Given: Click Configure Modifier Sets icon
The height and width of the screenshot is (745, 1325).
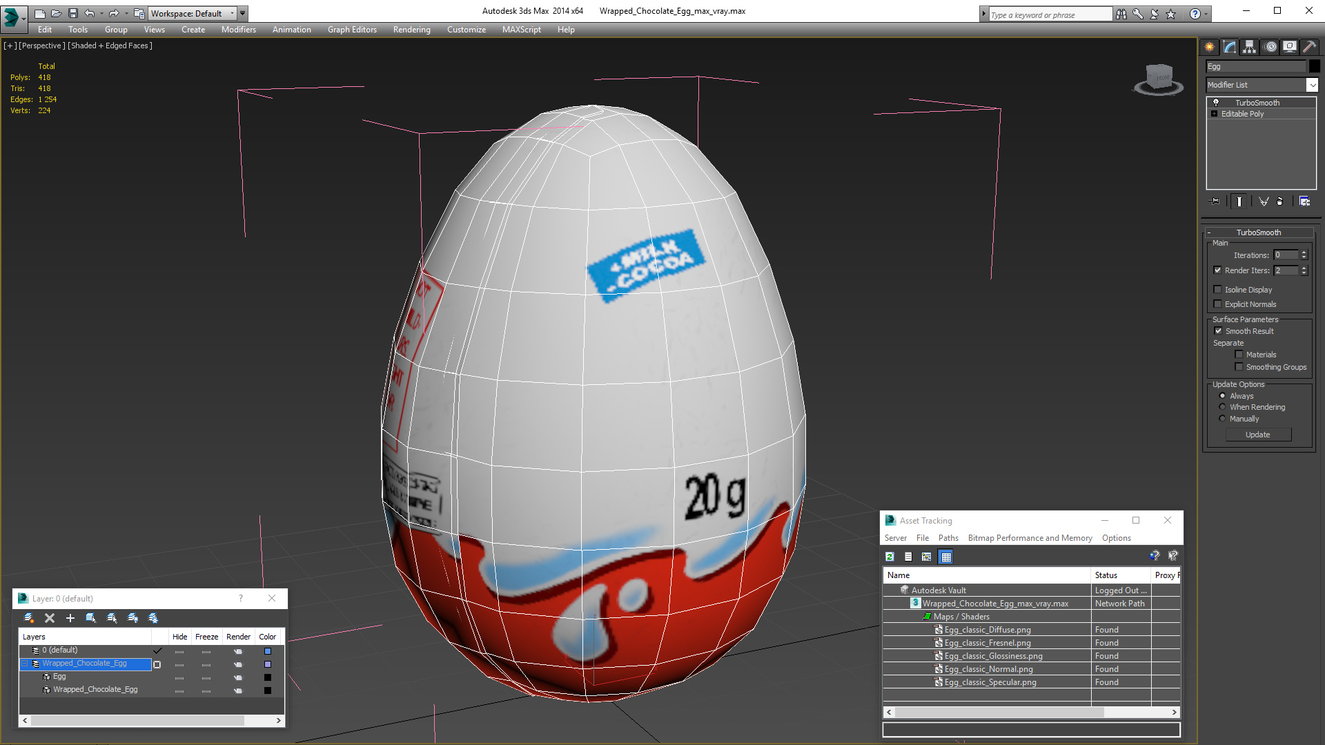Looking at the screenshot, I should pos(1305,201).
